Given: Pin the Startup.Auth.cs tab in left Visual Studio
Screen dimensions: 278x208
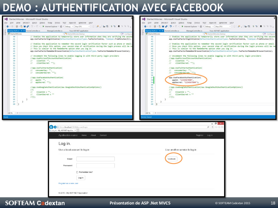Looking at the screenshot, I should (x=22, y=31).
